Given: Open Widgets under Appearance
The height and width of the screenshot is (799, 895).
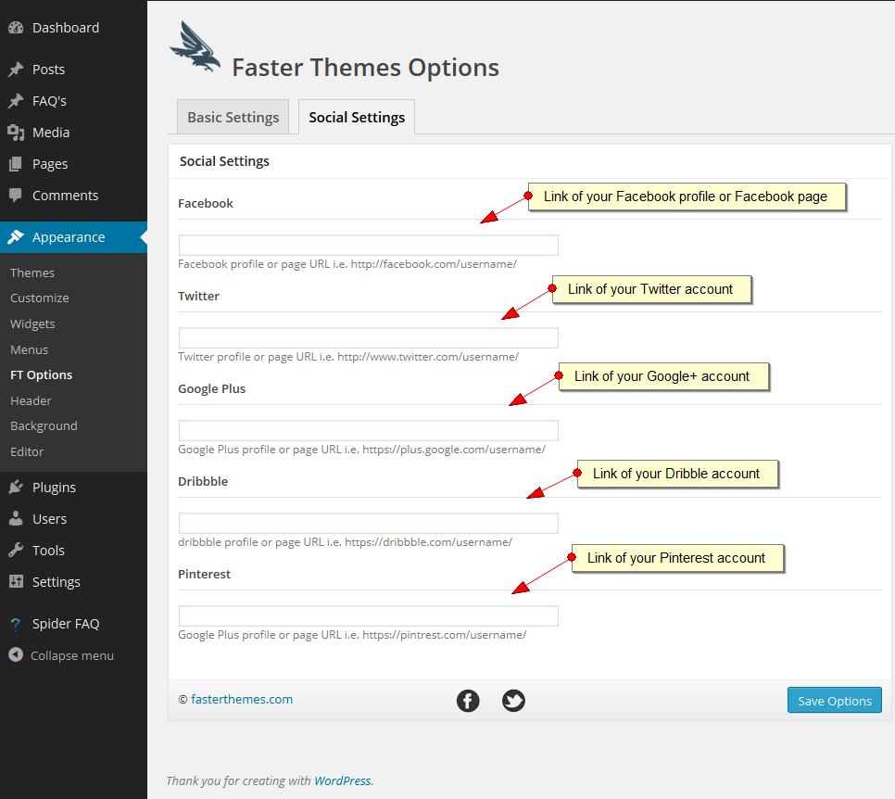Looking at the screenshot, I should (x=32, y=323).
